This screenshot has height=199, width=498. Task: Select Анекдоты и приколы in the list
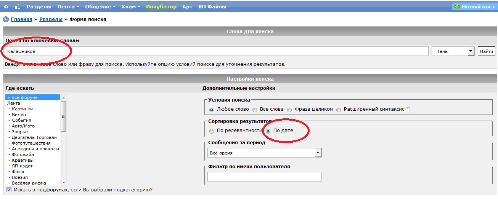[33, 149]
